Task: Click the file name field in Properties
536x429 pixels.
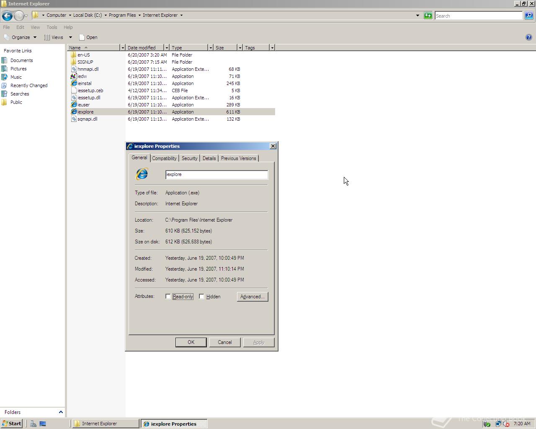Action: point(216,175)
